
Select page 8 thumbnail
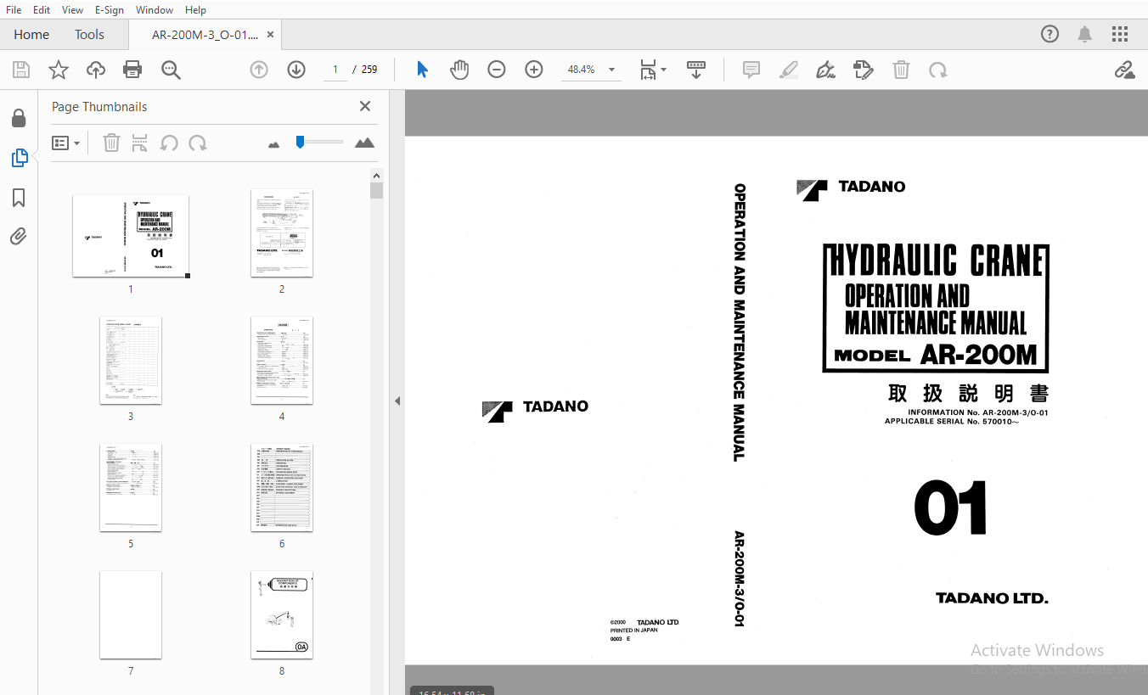point(282,615)
